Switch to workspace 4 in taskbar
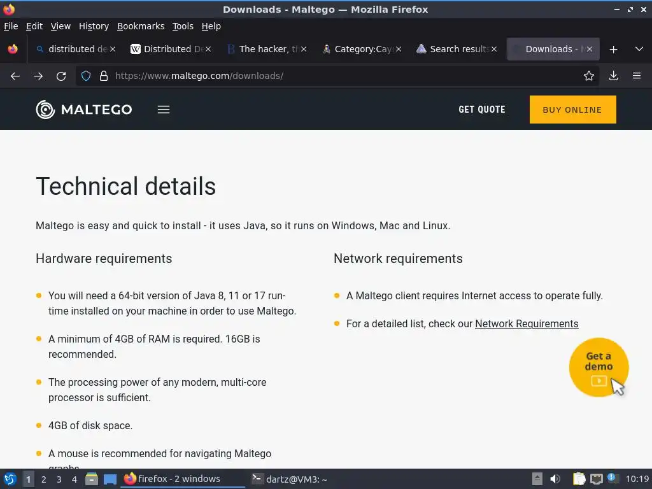 [x=74, y=479]
